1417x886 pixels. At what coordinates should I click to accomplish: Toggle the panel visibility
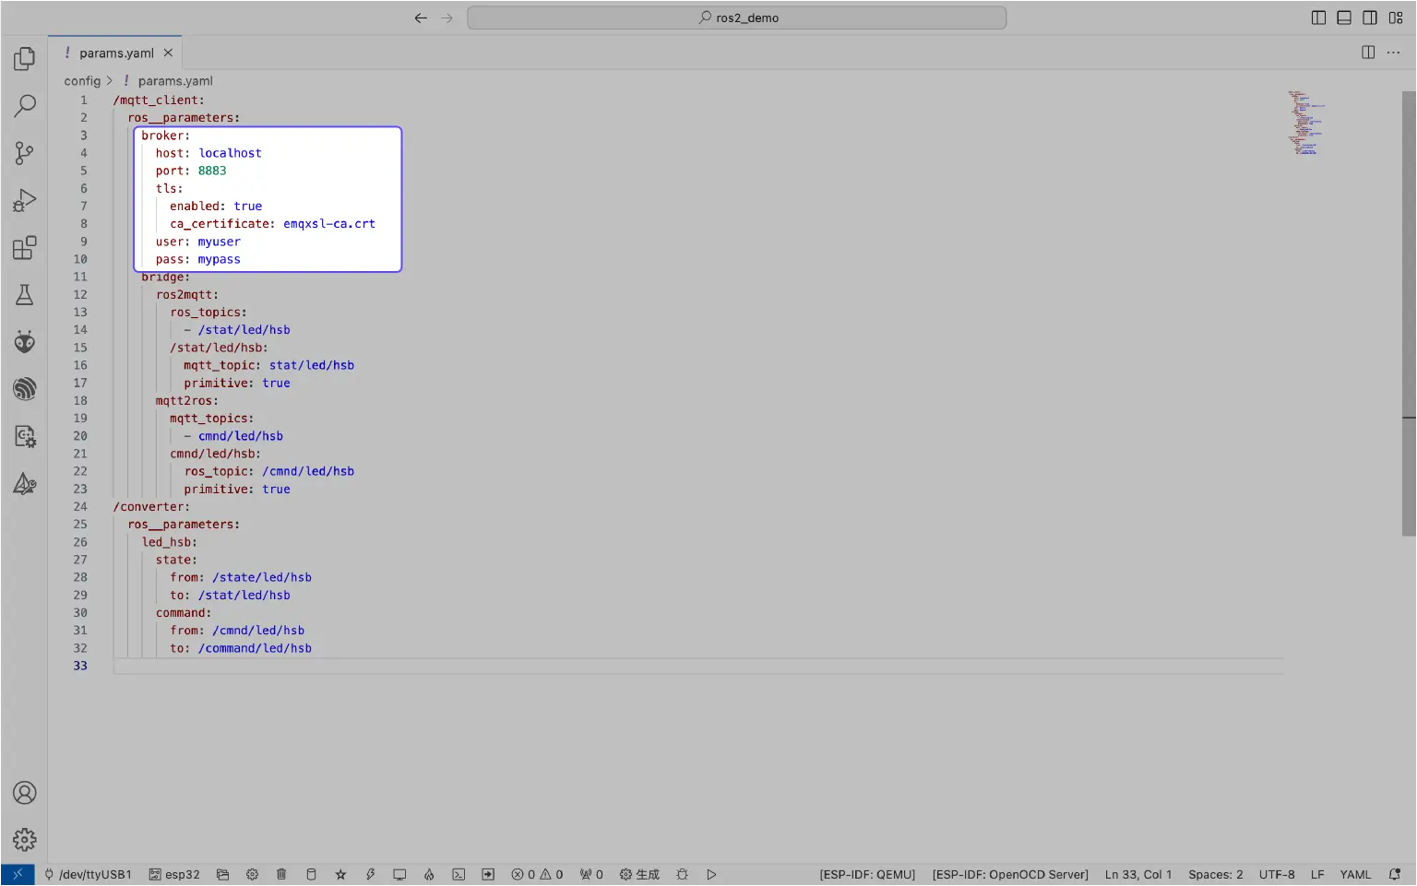1344,17
